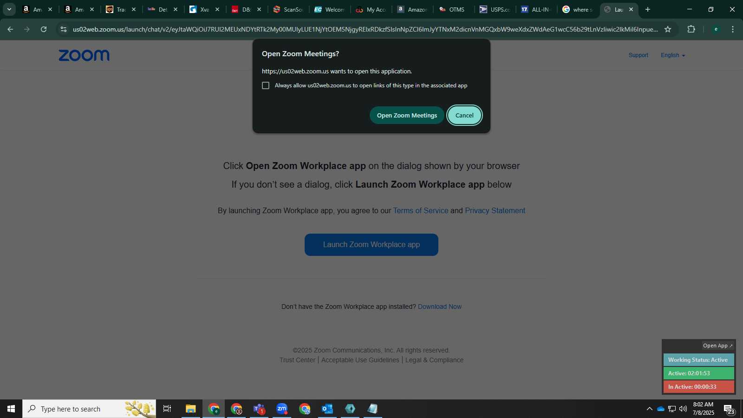743x418 pixels.
Task: Switch to the ScanSource tab
Action: pyautogui.click(x=288, y=9)
